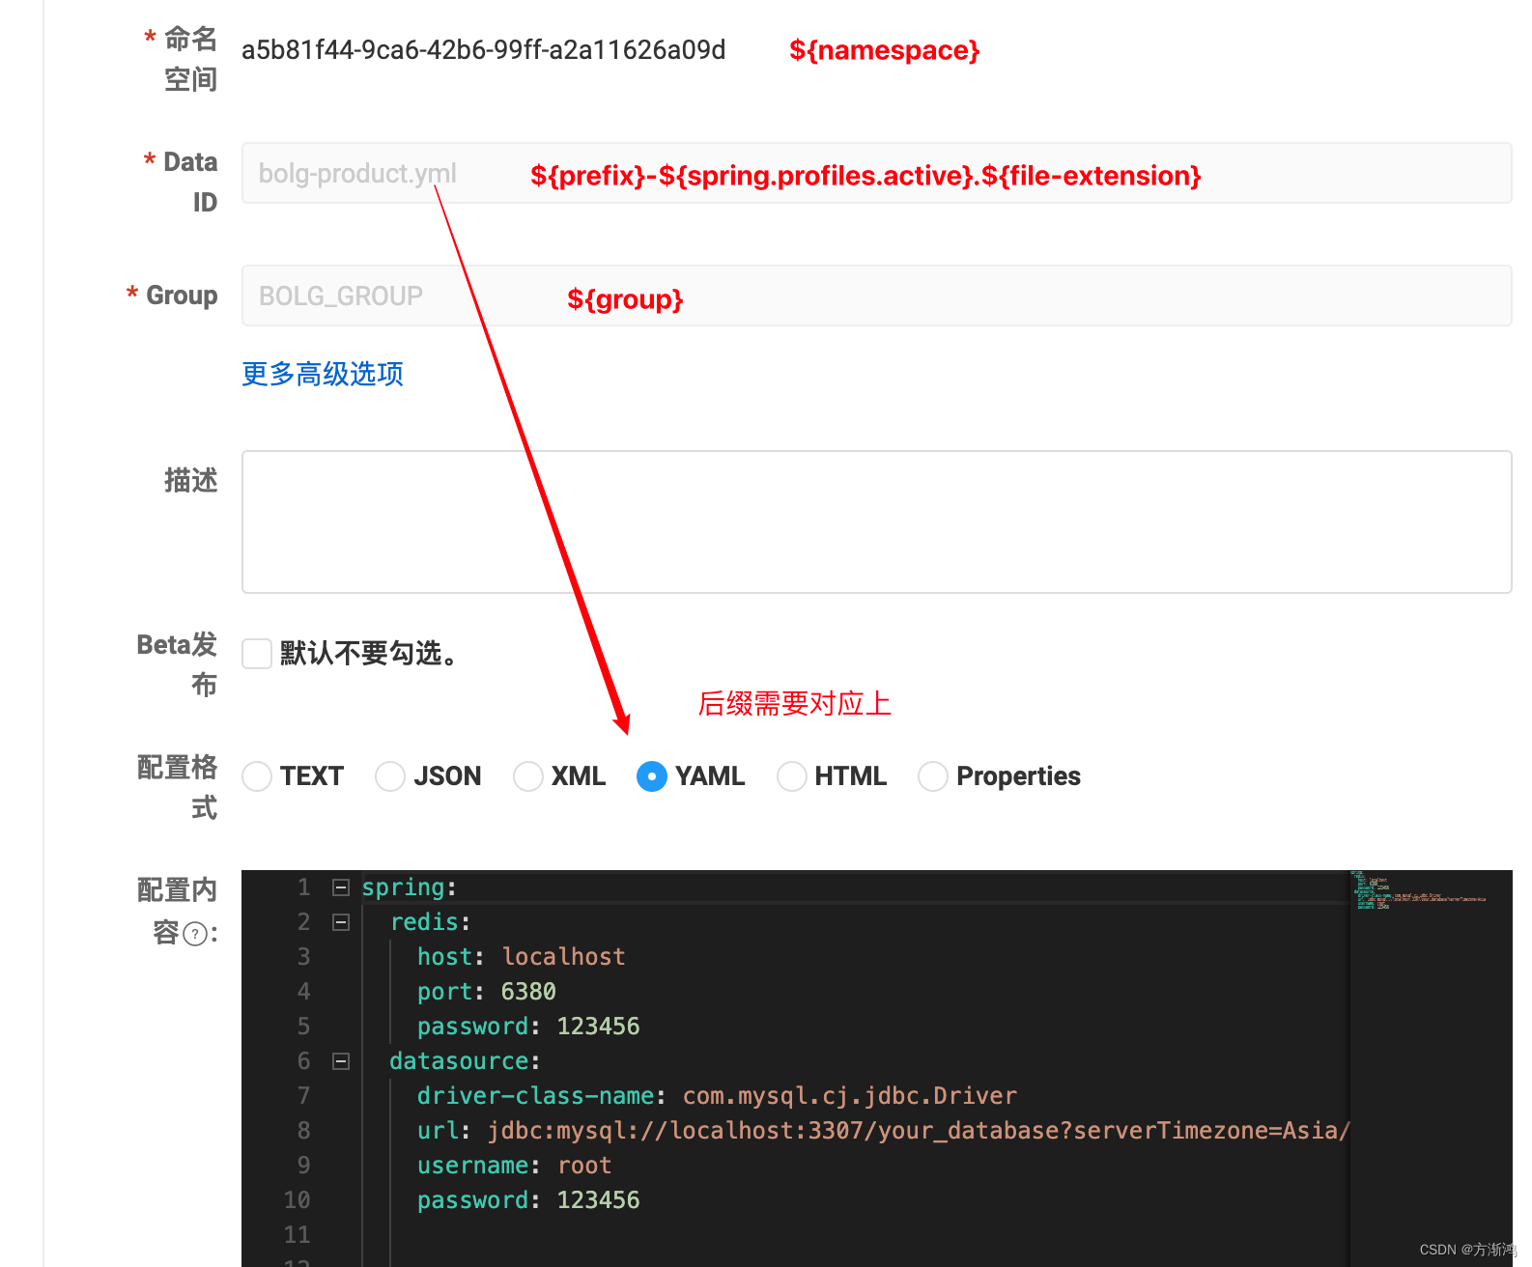Click the help question mark icon beside 配置内容
The width and height of the screenshot is (1532, 1267).
click(194, 934)
